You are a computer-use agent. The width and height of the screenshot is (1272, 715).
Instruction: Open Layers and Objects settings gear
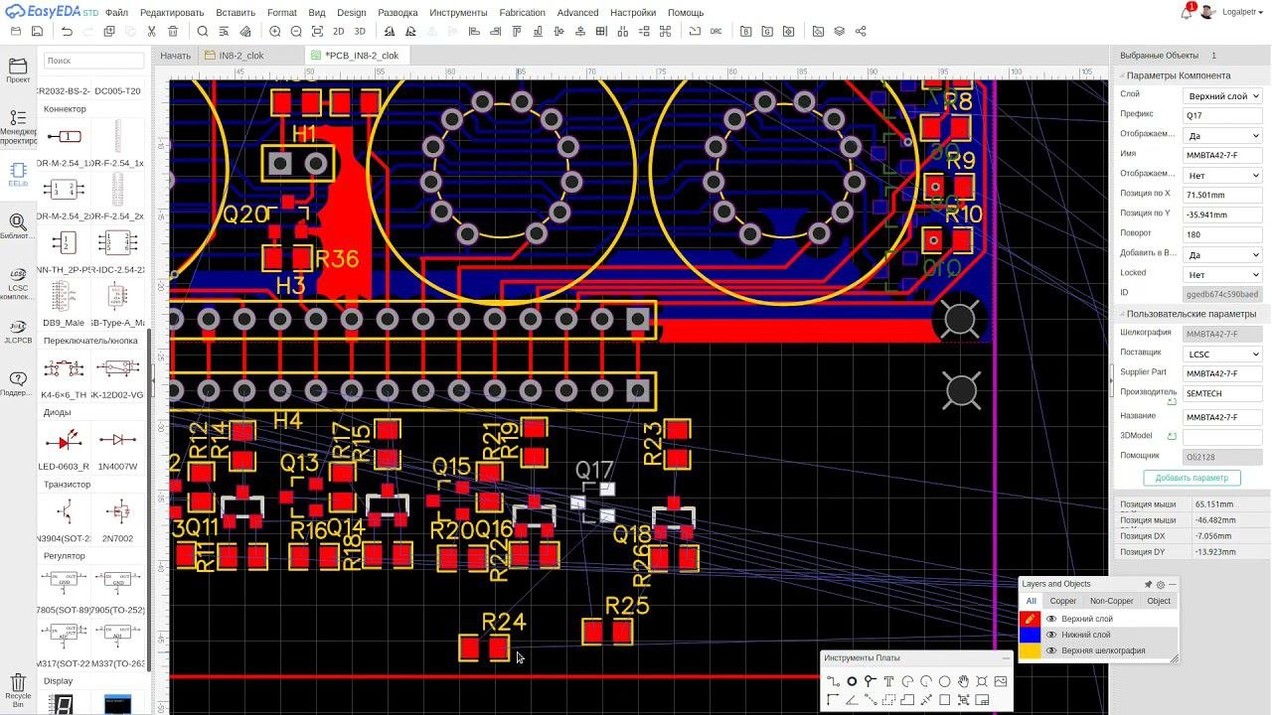point(1160,585)
